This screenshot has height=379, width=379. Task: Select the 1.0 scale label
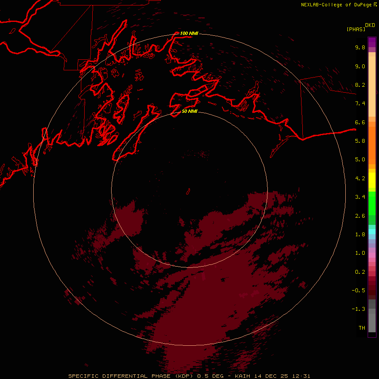pos(360,253)
